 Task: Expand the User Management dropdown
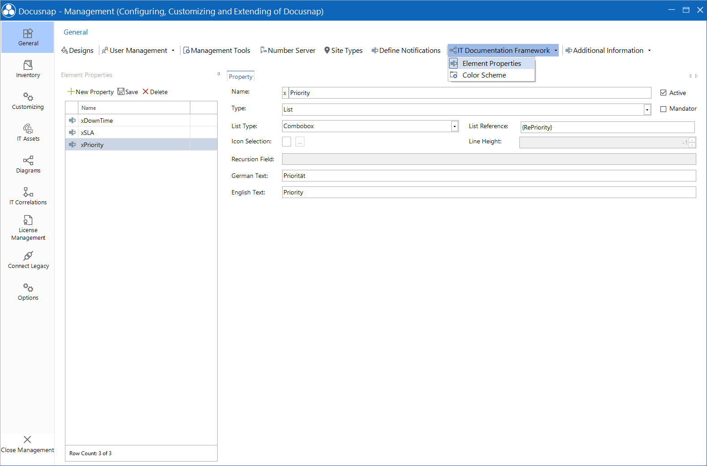[173, 51]
